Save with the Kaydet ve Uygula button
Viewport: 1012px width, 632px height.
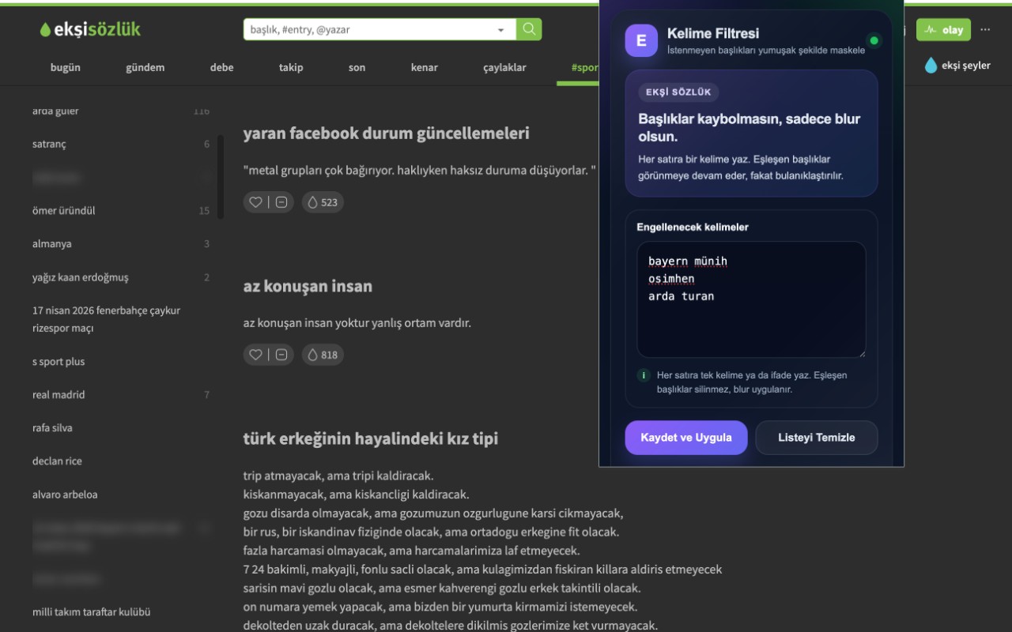686,438
